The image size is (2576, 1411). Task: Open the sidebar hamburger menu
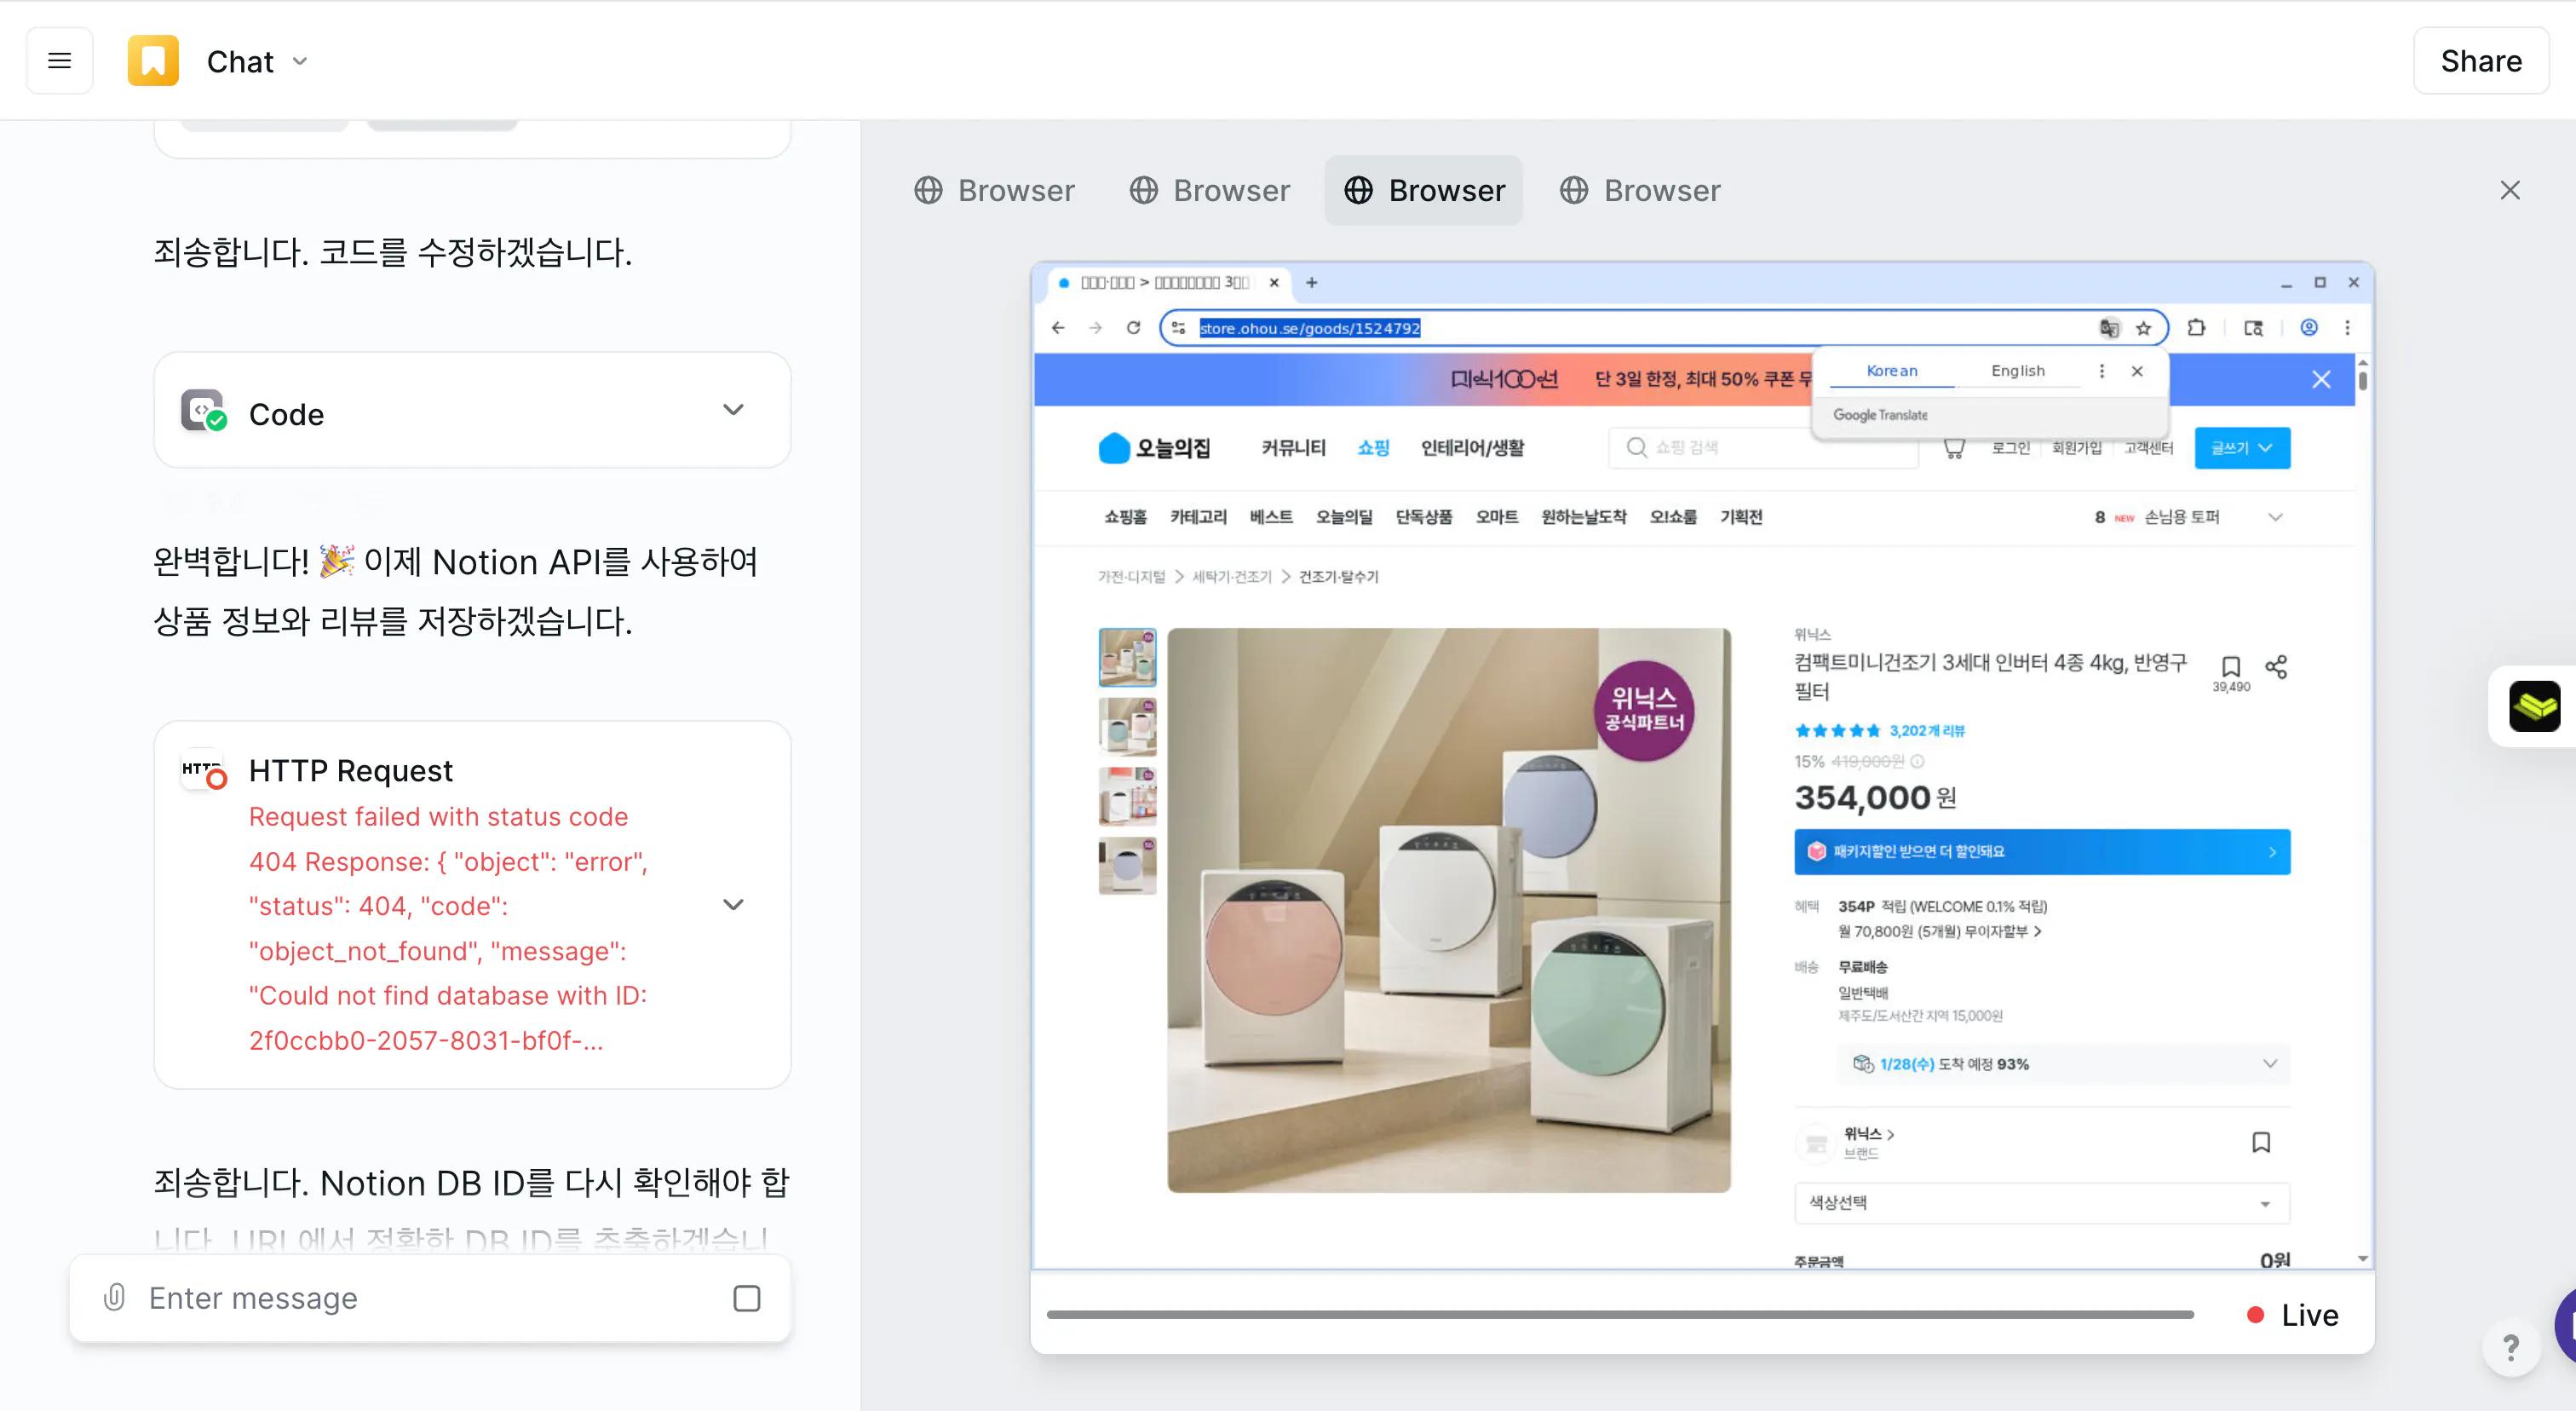point(59,60)
